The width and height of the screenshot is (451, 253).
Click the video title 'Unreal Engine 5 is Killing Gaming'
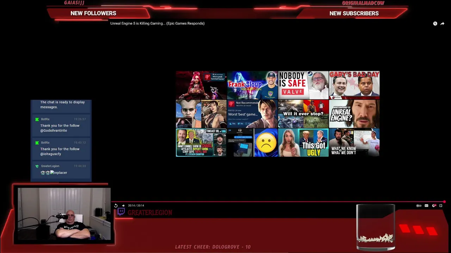coord(157,24)
